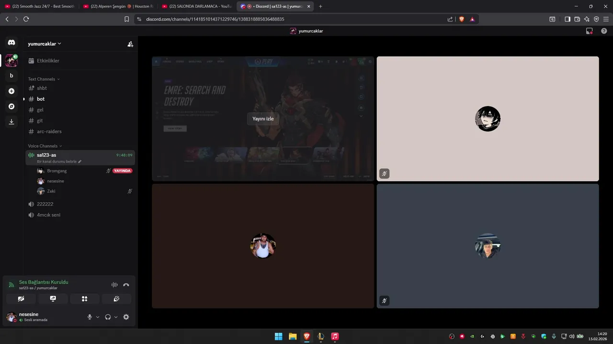Open user settings gear icon
The image size is (613, 344).
coord(126,317)
